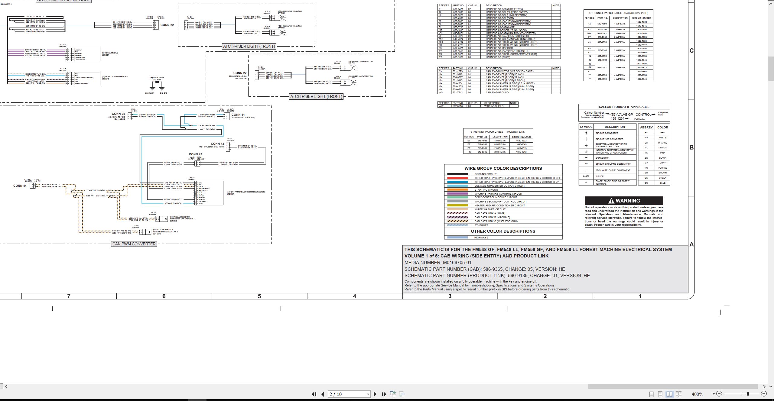Switch to two pages continuous layout
This screenshot has height=401, width=774.
(x=679, y=394)
